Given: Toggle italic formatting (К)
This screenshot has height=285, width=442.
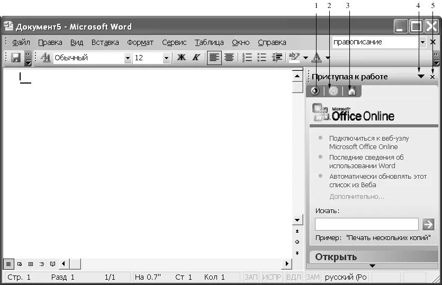Looking at the screenshot, I should [196, 58].
